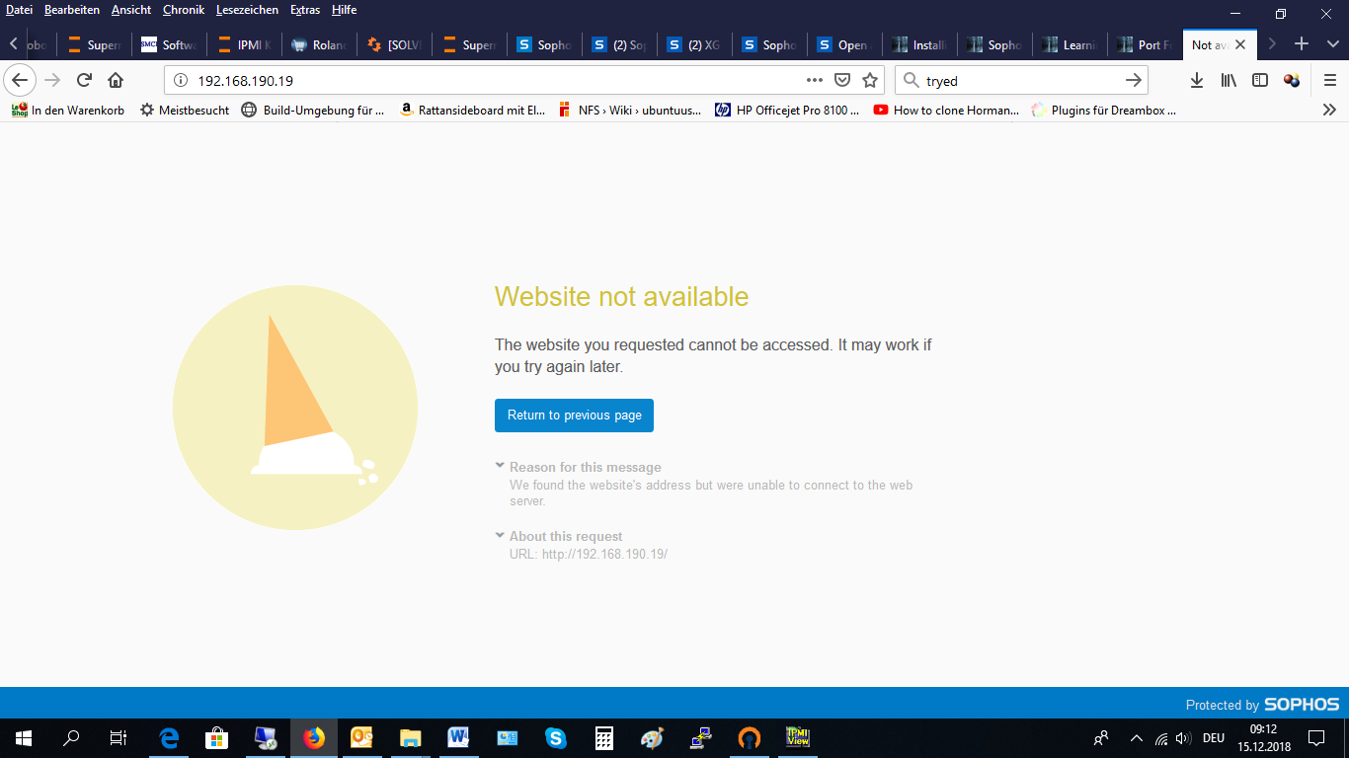Bookmark this page with the star icon
The height and width of the screenshot is (758, 1349).
870,80
